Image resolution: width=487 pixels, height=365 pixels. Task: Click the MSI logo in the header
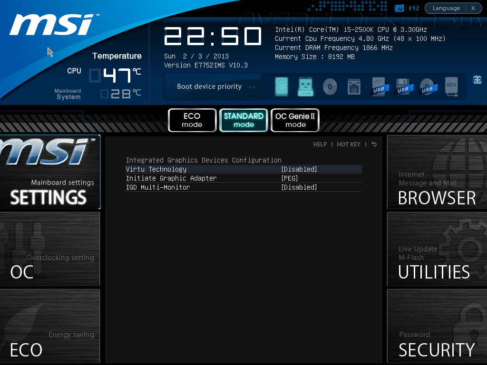coord(53,25)
